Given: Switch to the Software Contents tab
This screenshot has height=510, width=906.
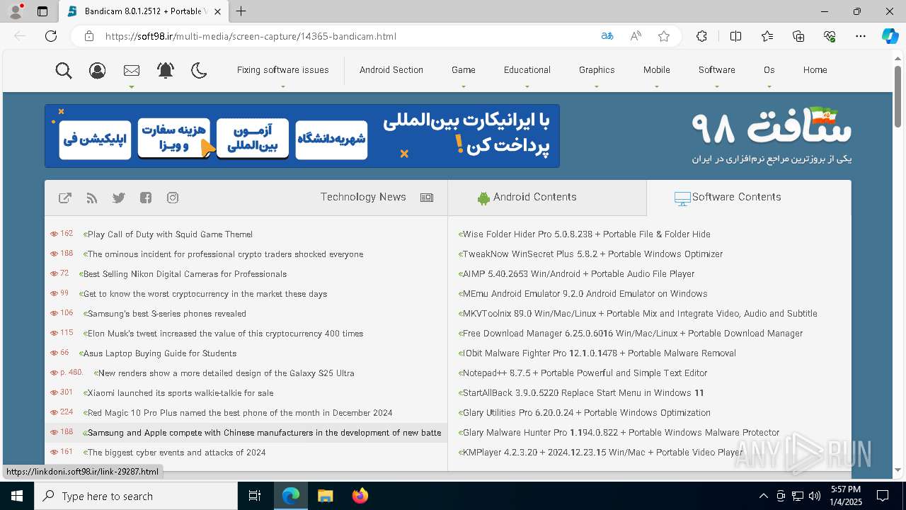Looking at the screenshot, I should [749, 198].
